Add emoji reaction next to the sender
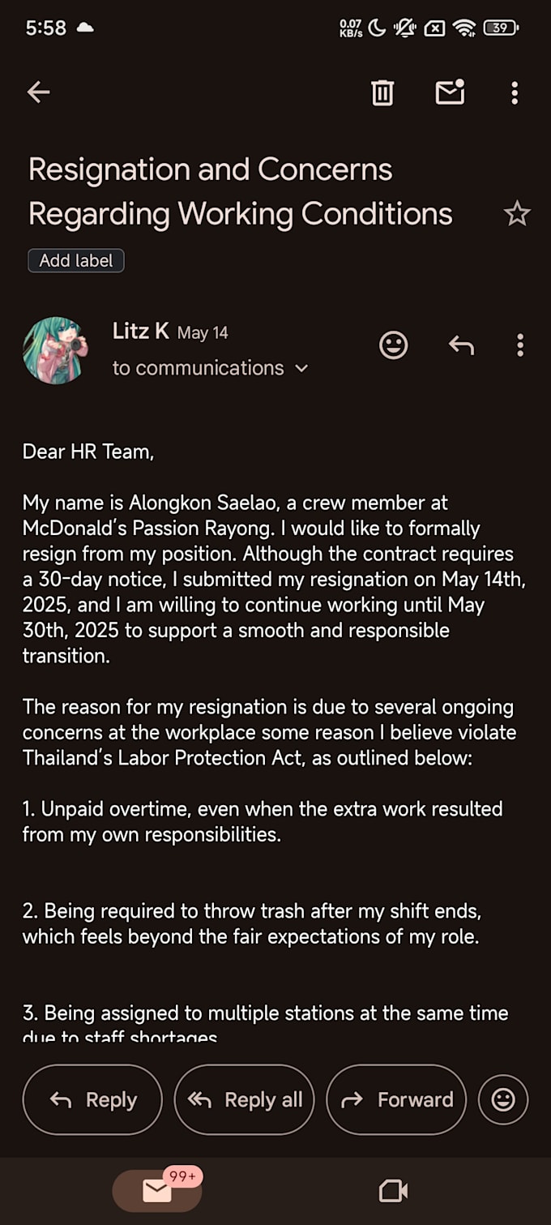 [394, 346]
